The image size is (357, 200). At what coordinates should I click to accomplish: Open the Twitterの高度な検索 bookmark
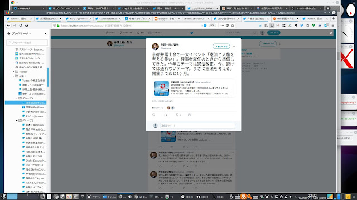pos(32,81)
